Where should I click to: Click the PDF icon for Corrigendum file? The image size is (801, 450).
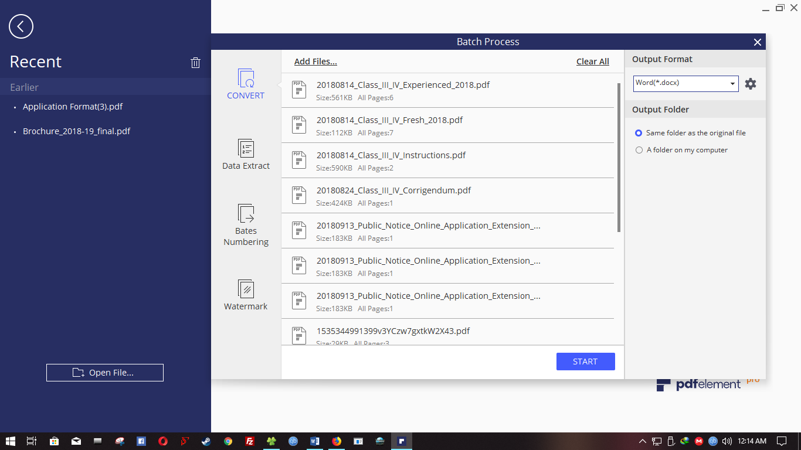click(x=299, y=196)
